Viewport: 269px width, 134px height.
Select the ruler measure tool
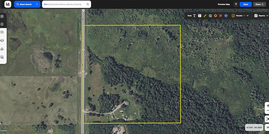click(205, 16)
